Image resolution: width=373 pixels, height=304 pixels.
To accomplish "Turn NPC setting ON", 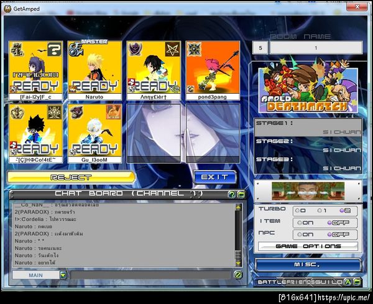I will point(305,235).
